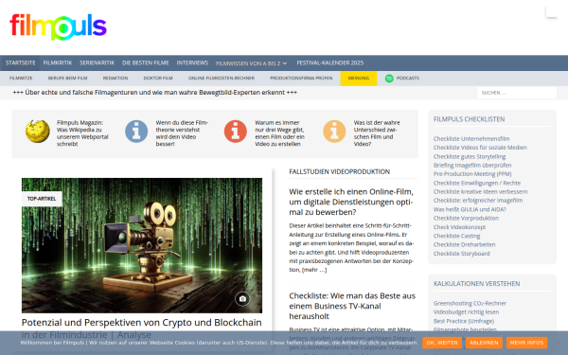568x355 pixels.
Task: Open the Crypto und Blockchain article headline
Action: pyautogui.click(x=142, y=328)
